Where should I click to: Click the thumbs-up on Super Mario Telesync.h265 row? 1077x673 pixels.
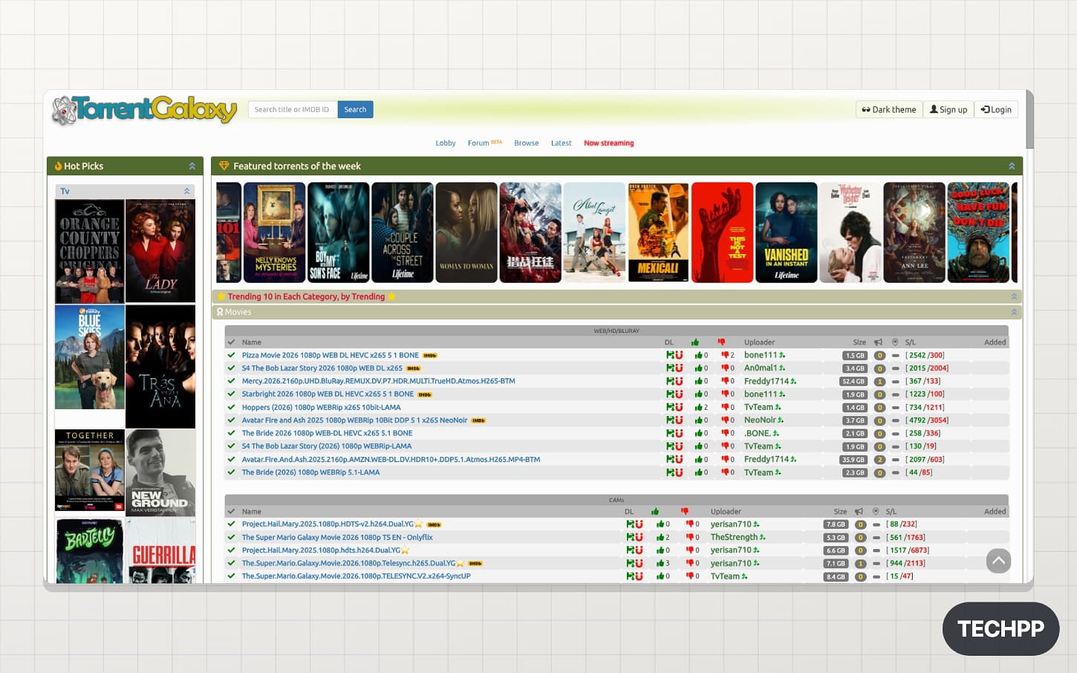click(660, 563)
